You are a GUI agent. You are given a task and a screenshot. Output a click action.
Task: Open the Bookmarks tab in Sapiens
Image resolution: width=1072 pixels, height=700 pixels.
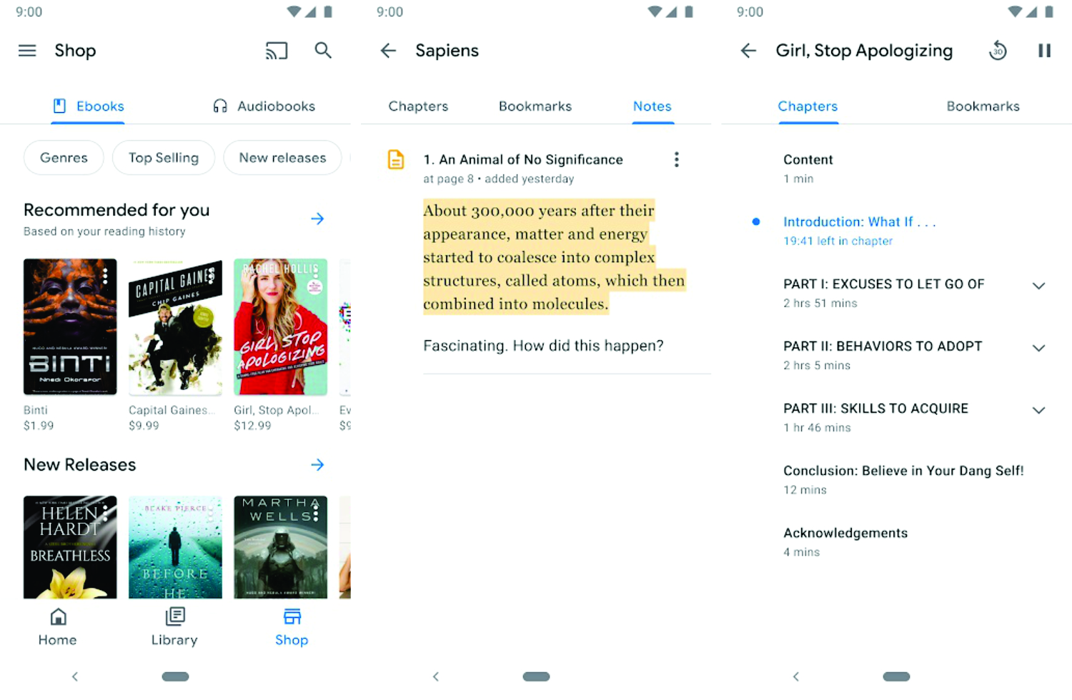(x=535, y=106)
